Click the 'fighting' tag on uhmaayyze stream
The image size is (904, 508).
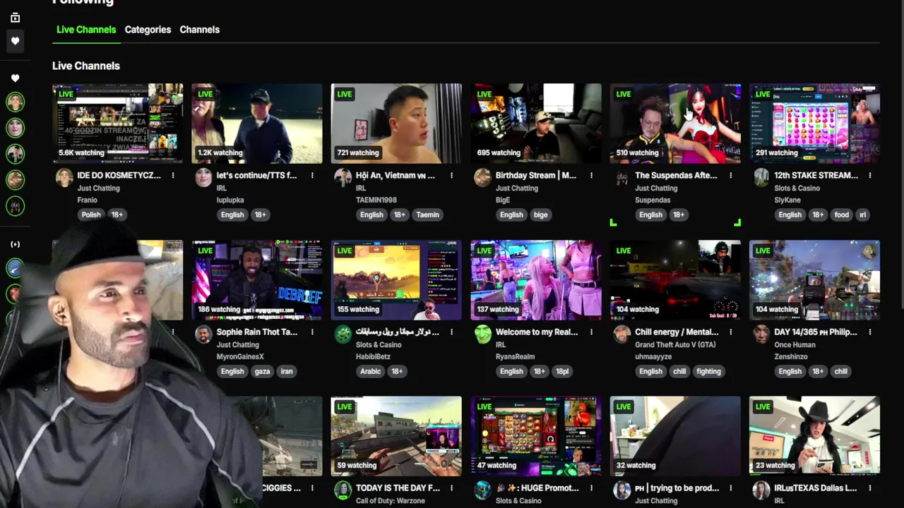click(x=708, y=371)
